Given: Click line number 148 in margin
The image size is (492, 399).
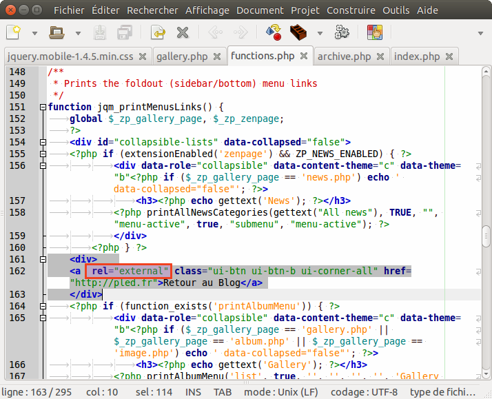Looking at the screenshot, I should [17, 72].
